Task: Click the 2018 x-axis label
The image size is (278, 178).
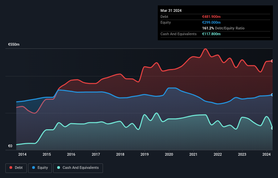Action: coord(120,154)
